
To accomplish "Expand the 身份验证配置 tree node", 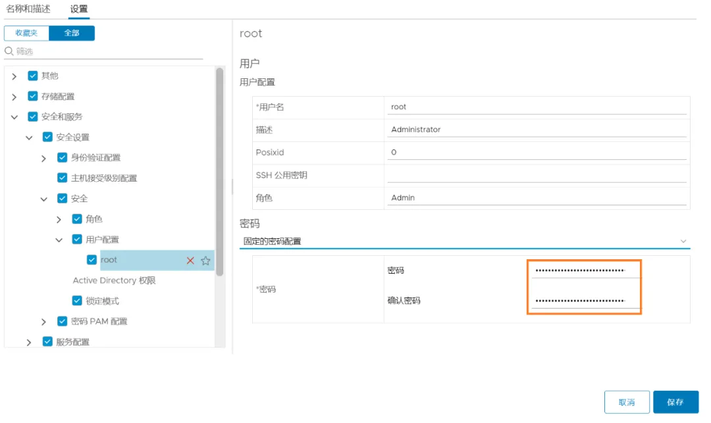I will tap(44, 158).
